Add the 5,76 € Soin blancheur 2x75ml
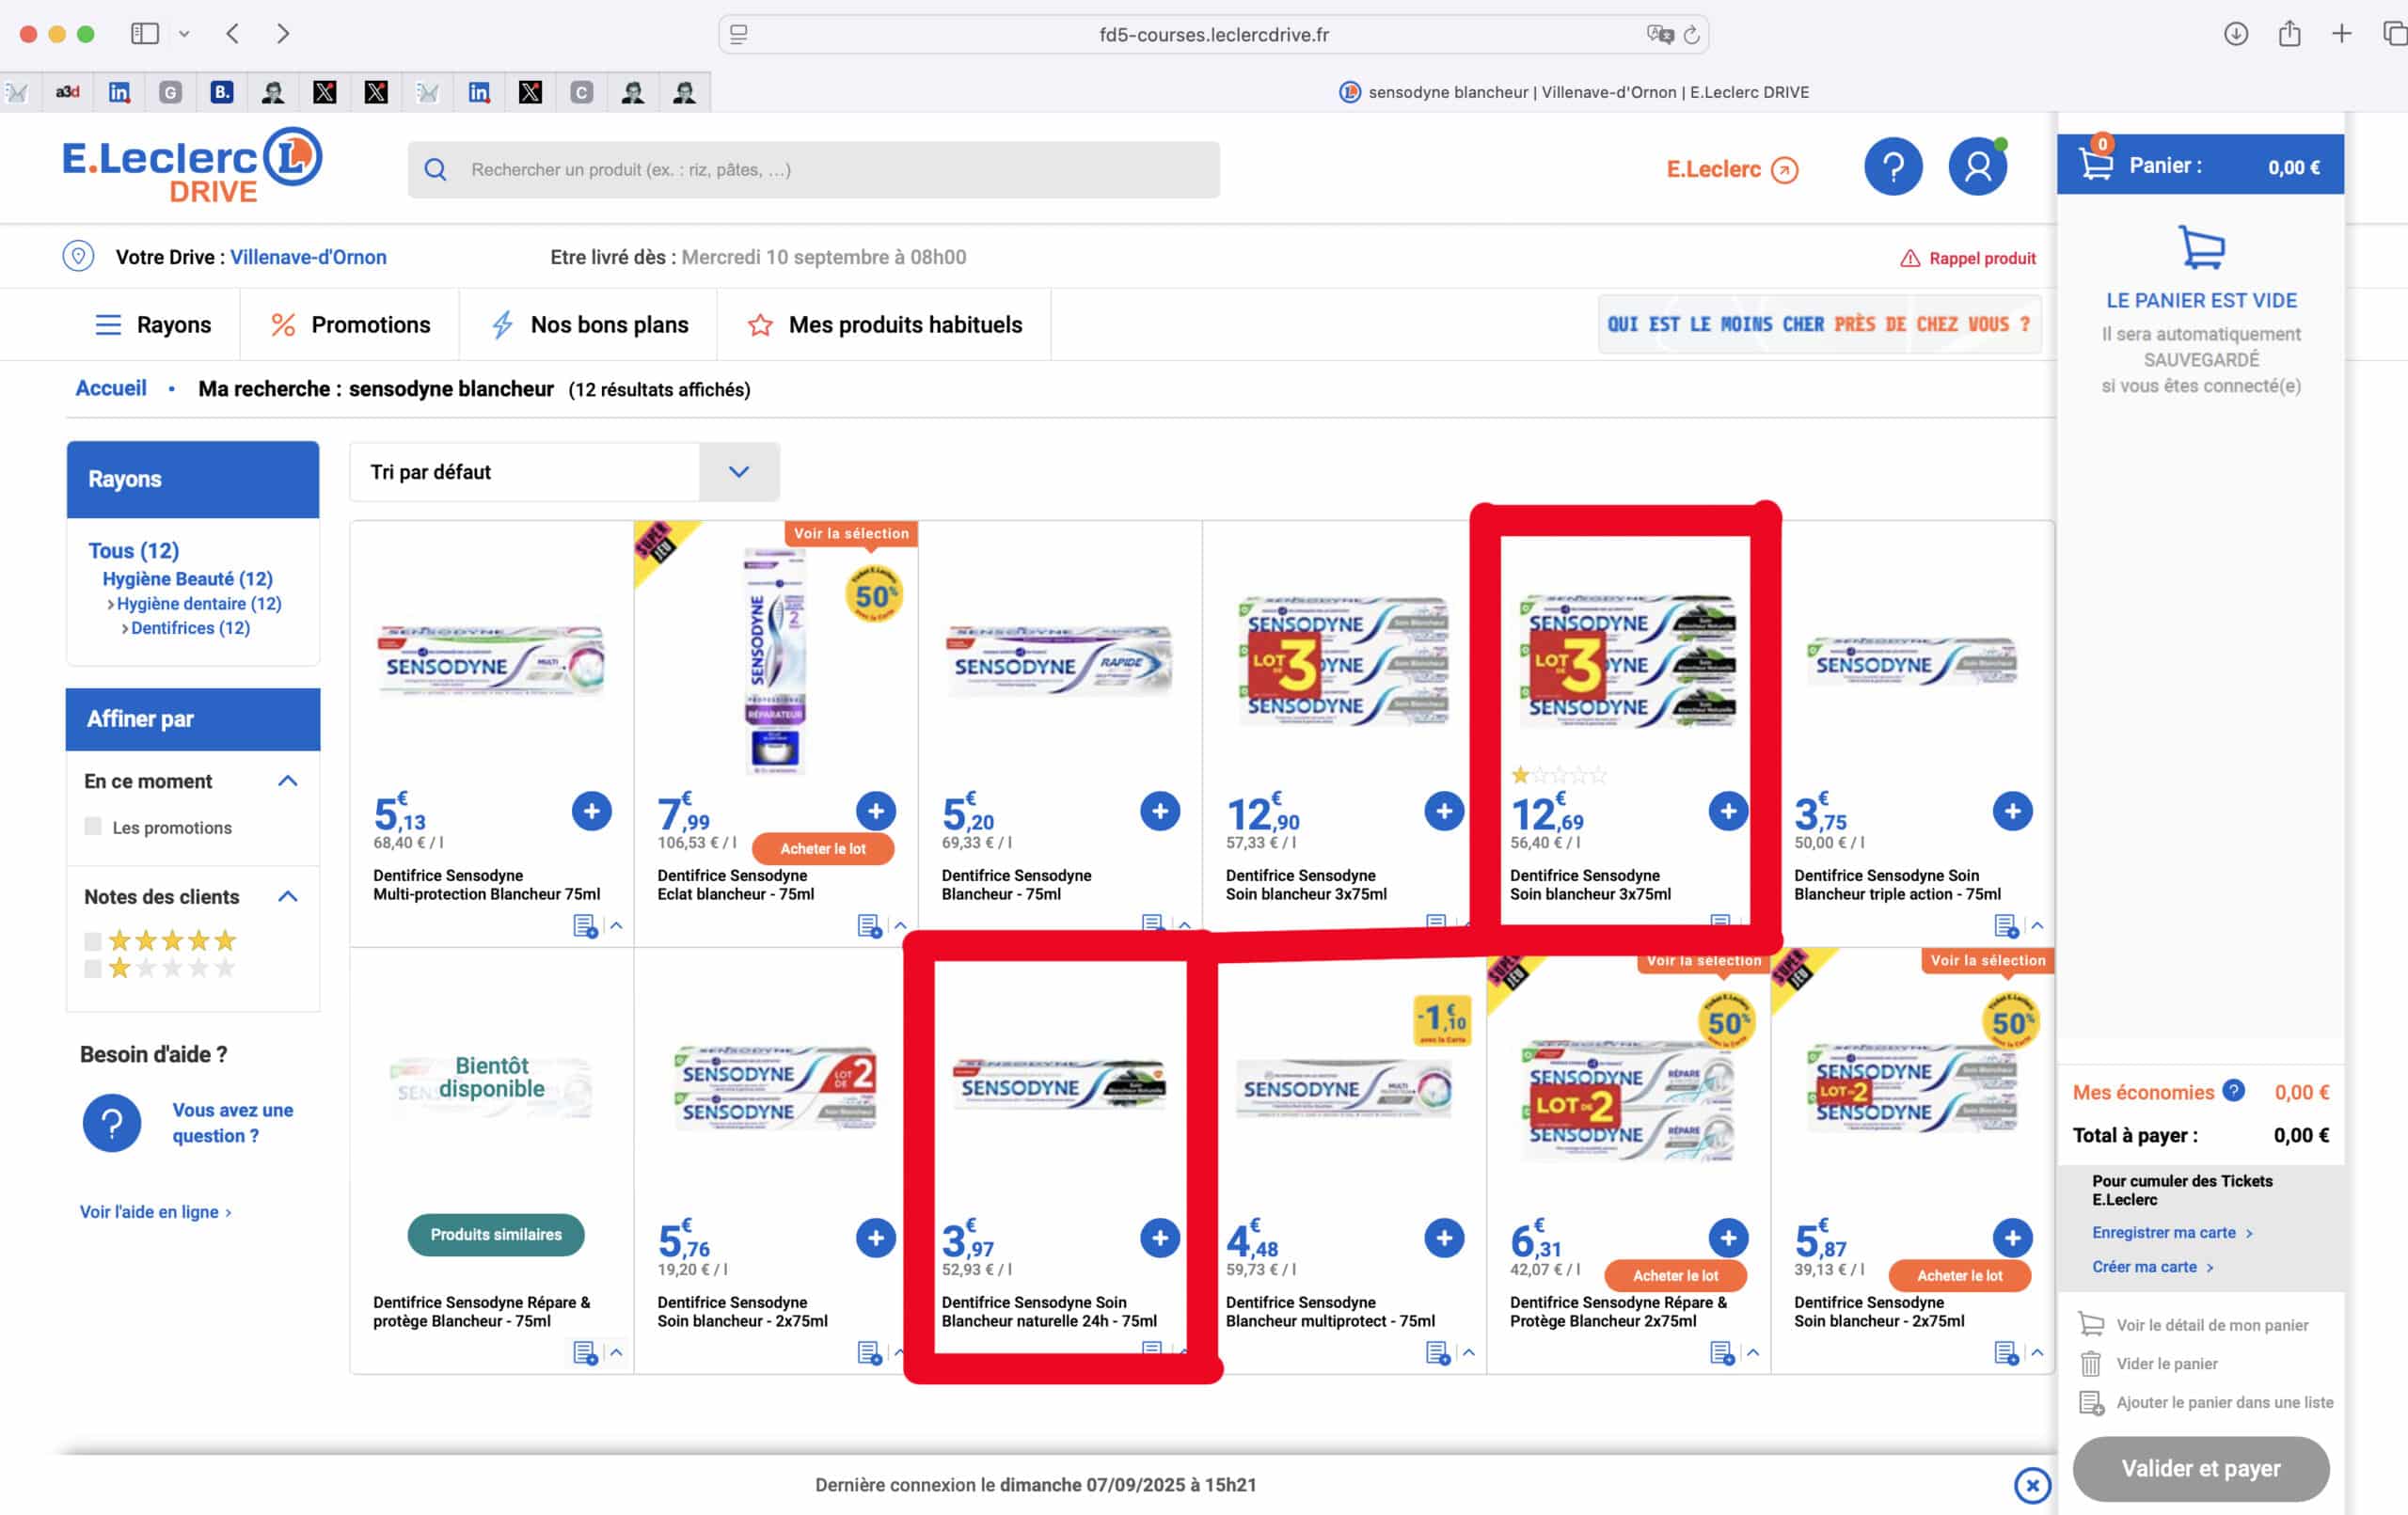The width and height of the screenshot is (2408, 1515). click(x=876, y=1238)
